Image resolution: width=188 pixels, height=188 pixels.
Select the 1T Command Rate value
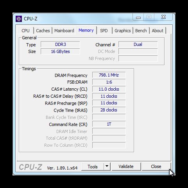[x=109, y=124]
